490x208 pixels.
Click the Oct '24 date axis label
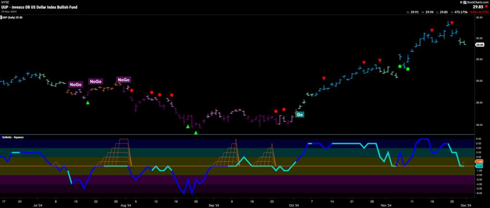coord(294,206)
